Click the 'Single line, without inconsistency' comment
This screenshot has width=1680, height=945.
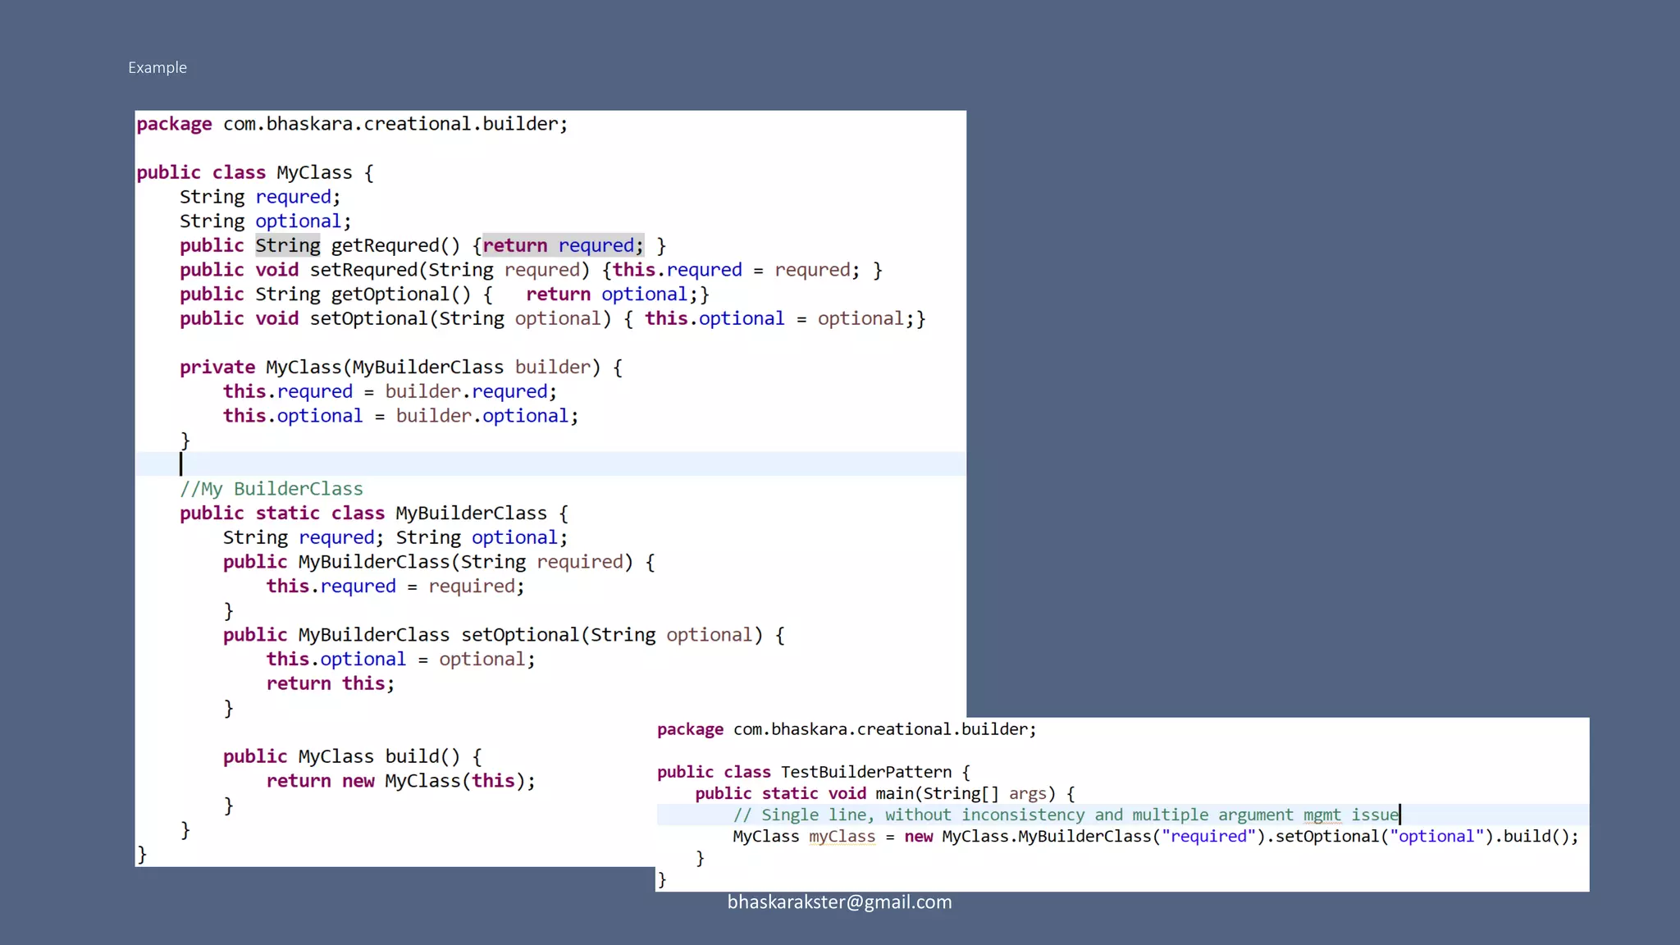tap(1066, 815)
